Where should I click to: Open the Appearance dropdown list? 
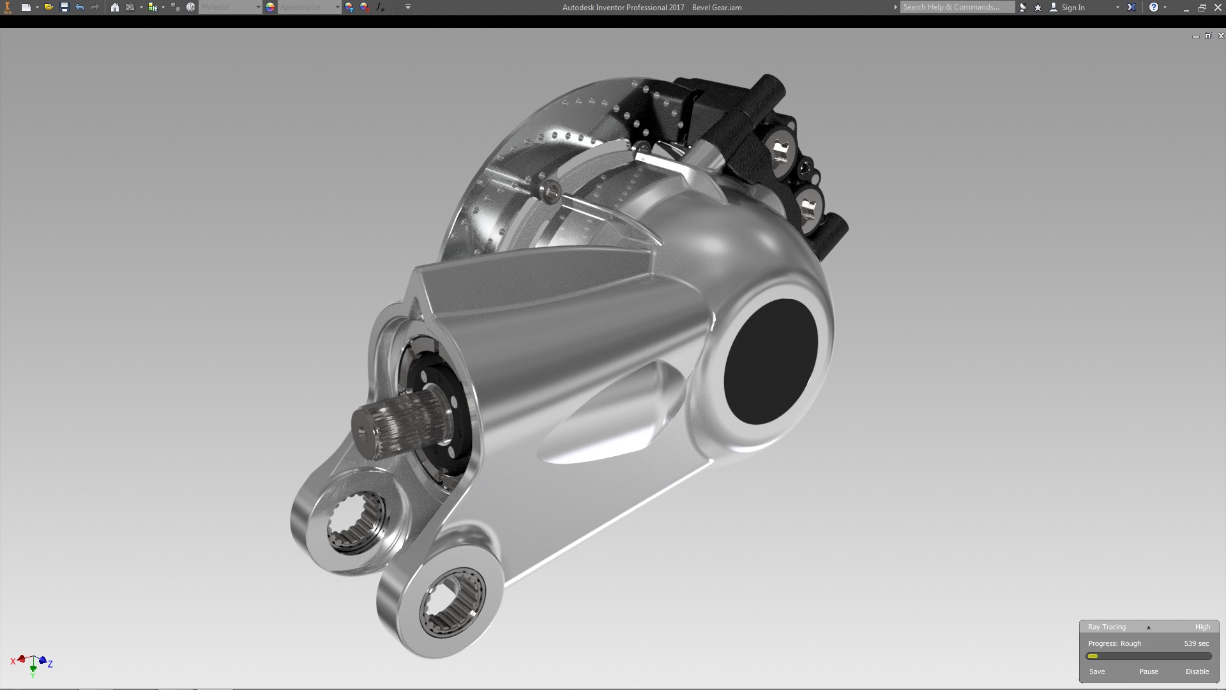(x=337, y=7)
